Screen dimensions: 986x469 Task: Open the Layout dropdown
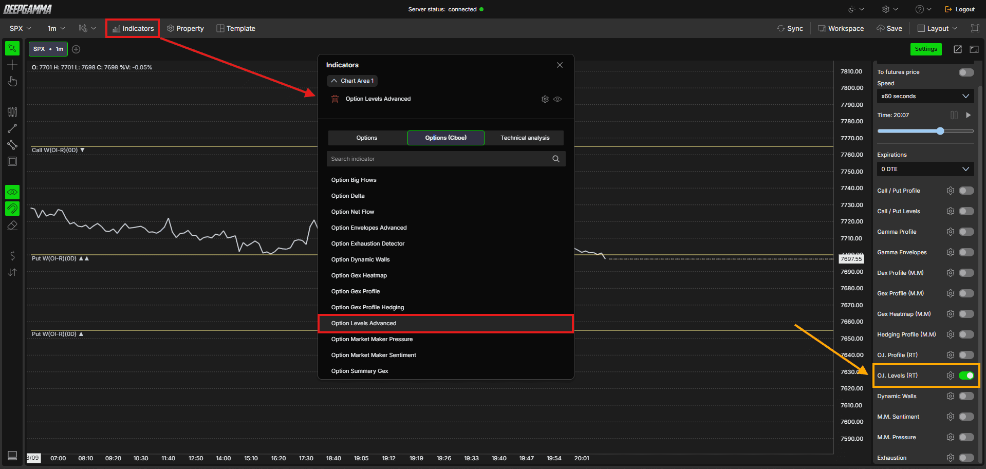click(938, 28)
